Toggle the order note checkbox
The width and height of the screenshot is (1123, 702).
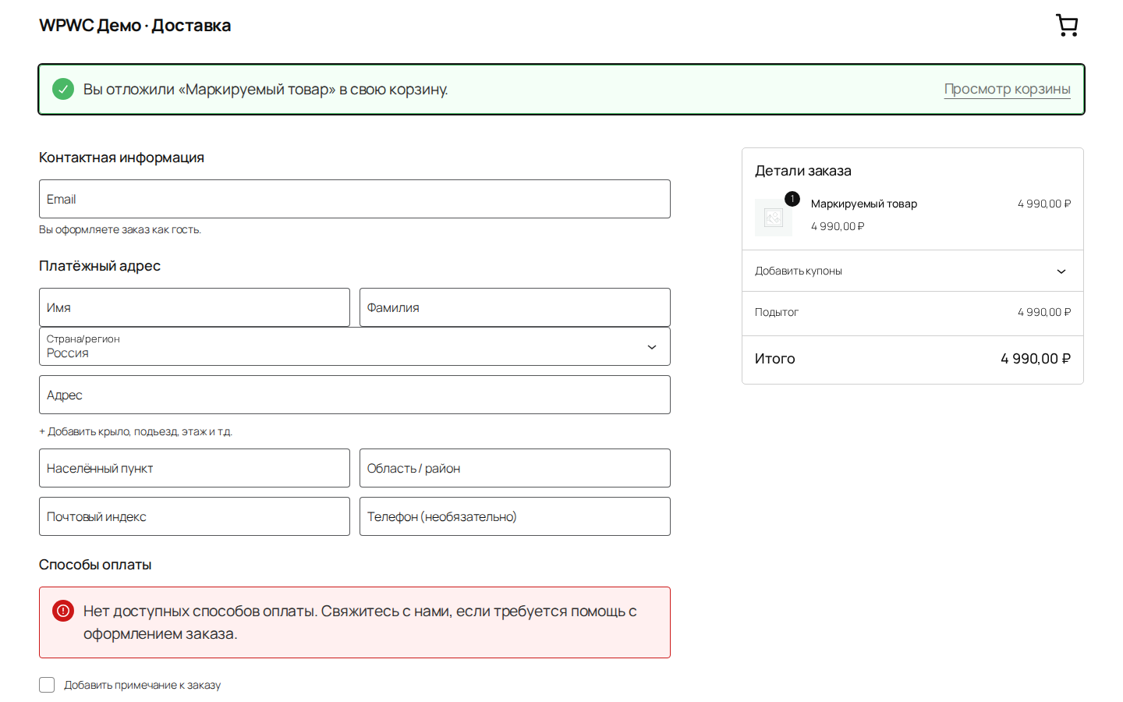click(47, 685)
